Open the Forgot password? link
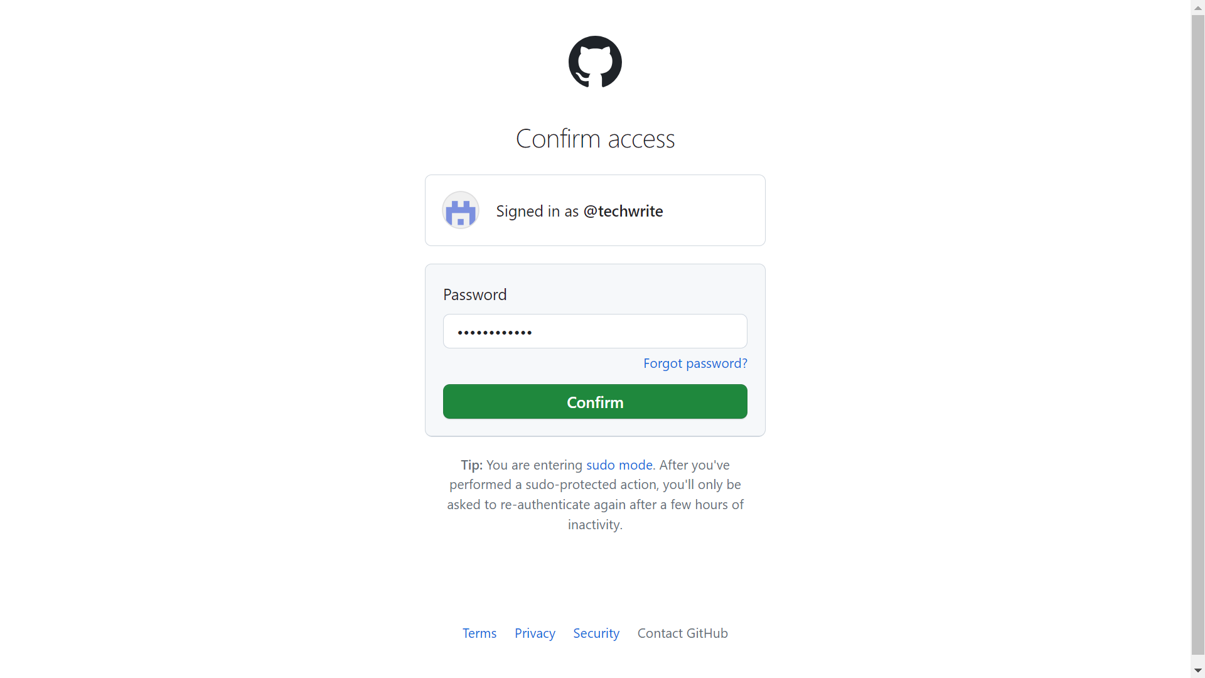1205x678 pixels. click(695, 363)
